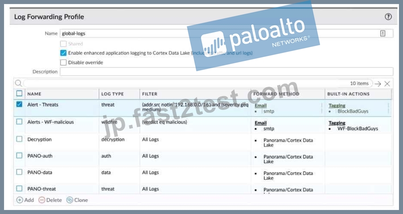Click All Logs in the PANO-data row

coord(150,173)
